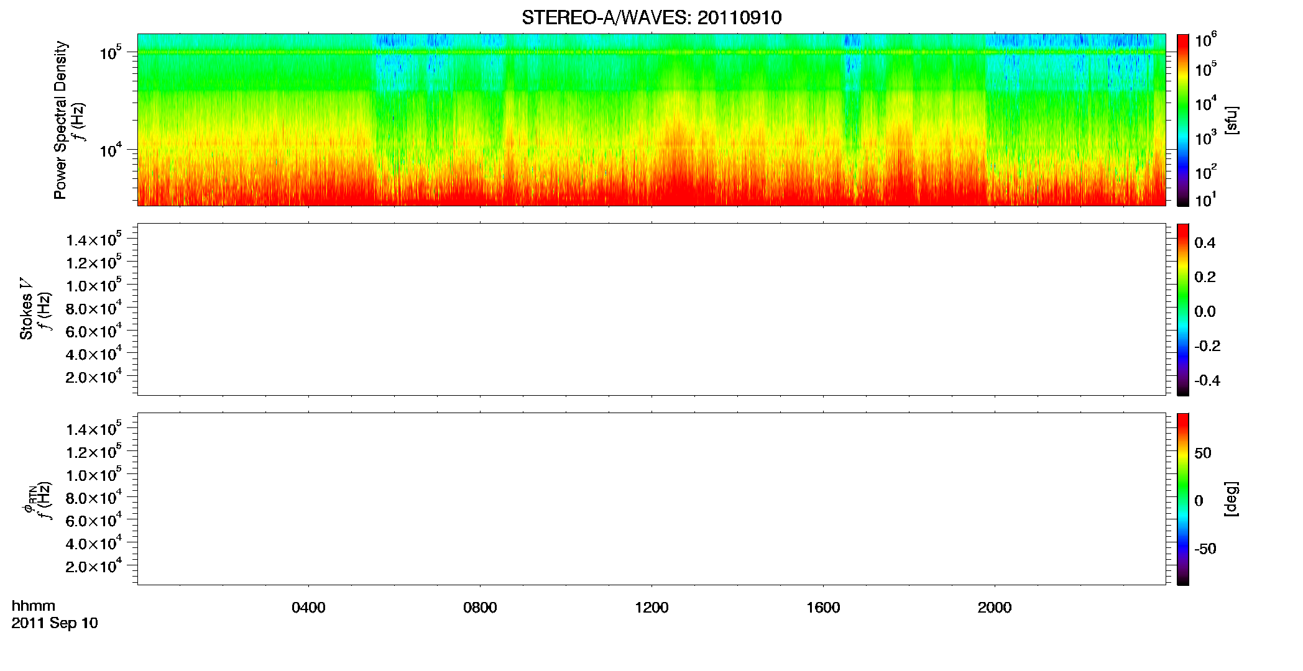
Task: Click the 2.0×10^4 tick in phi RTN panel
Action: [x=94, y=565]
